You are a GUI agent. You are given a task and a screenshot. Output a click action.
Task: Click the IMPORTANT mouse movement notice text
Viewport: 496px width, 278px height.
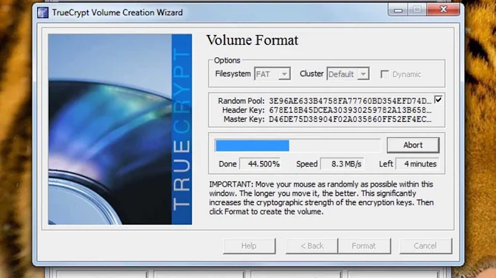pyautogui.click(x=321, y=197)
